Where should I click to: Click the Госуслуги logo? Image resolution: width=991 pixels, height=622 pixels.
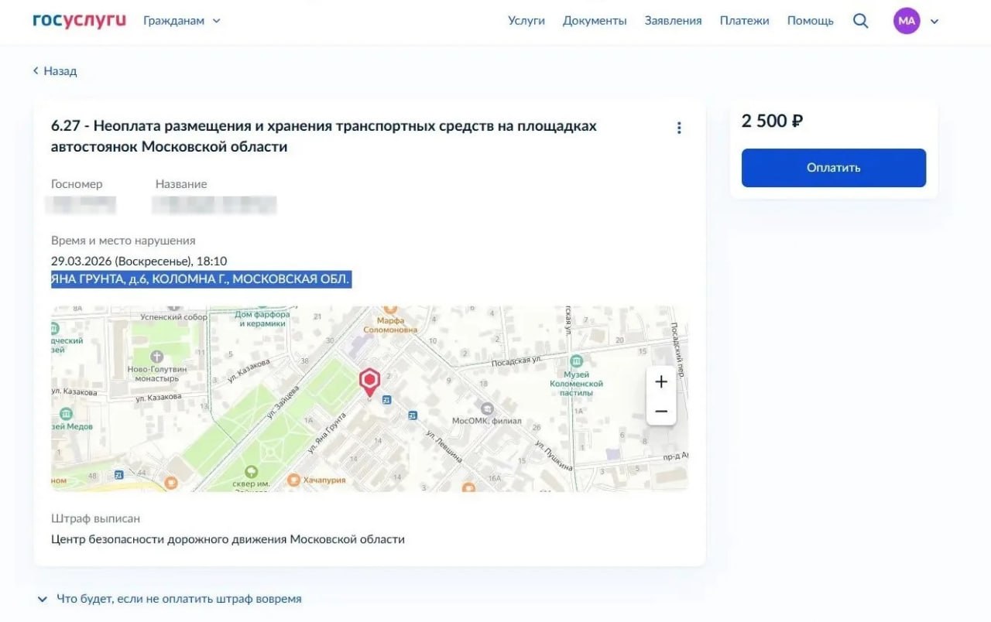[x=79, y=21]
